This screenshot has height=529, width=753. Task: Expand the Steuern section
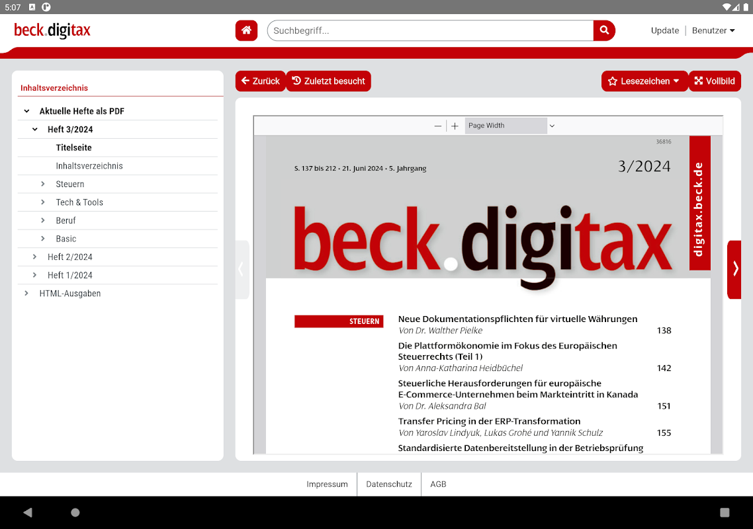pyautogui.click(x=43, y=184)
